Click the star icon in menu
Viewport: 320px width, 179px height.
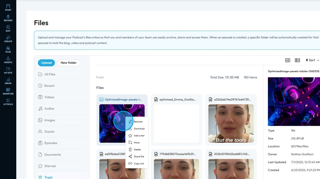click(x=130, y=136)
